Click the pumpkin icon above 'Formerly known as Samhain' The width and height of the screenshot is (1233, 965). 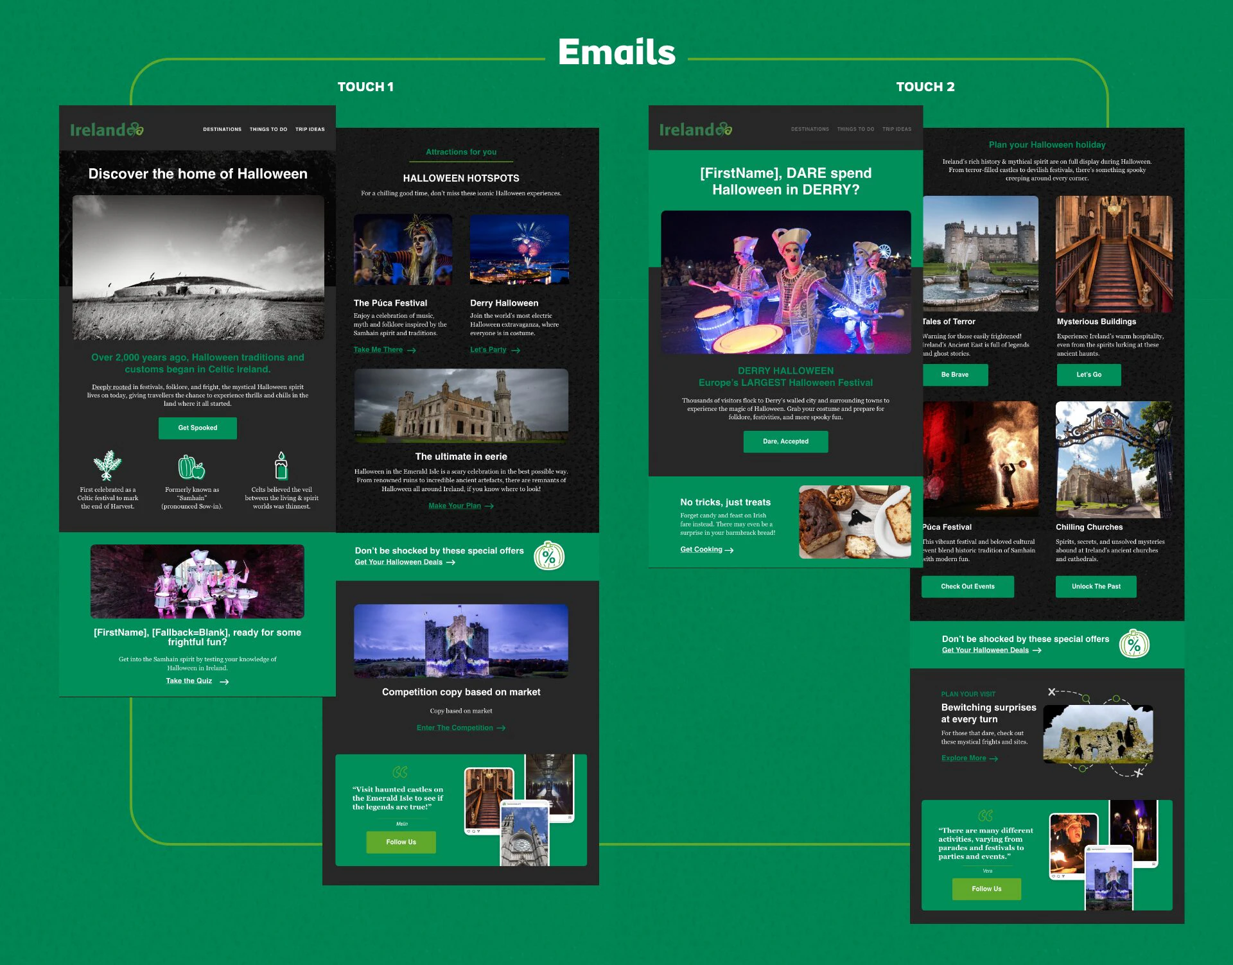191,467
